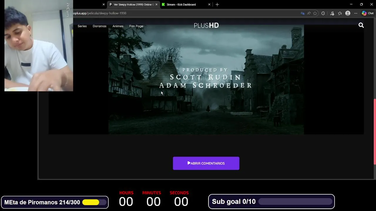Restore down the browser window
The image size is (376, 211).
click(x=361, y=4)
